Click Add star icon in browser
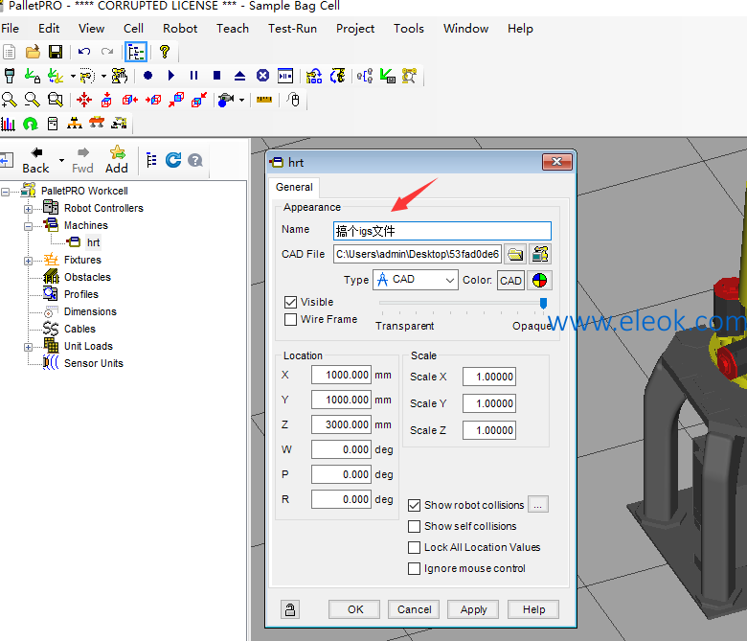This screenshot has height=641, width=747. (x=117, y=160)
